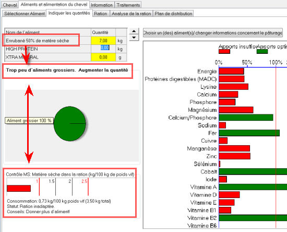Click the Vitamine D label
The image size is (287, 232).
[x=204, y=194]
